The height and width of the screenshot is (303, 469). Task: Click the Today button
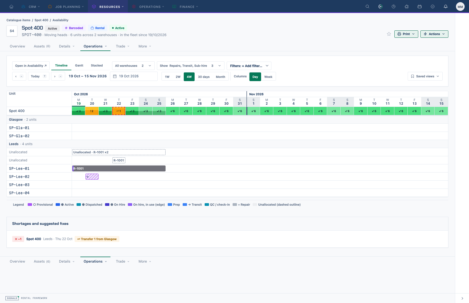(x=39, y=76)
